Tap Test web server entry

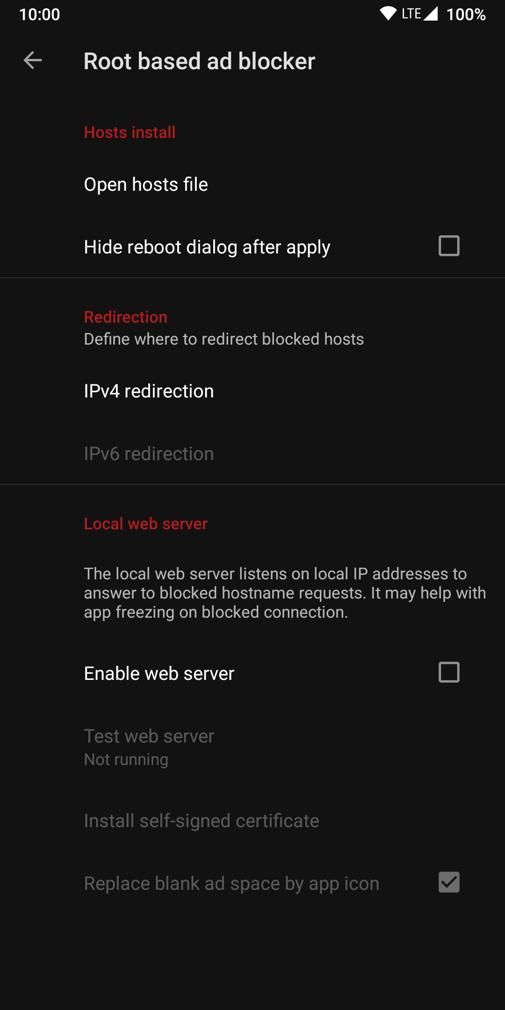(x=149, y=746)
